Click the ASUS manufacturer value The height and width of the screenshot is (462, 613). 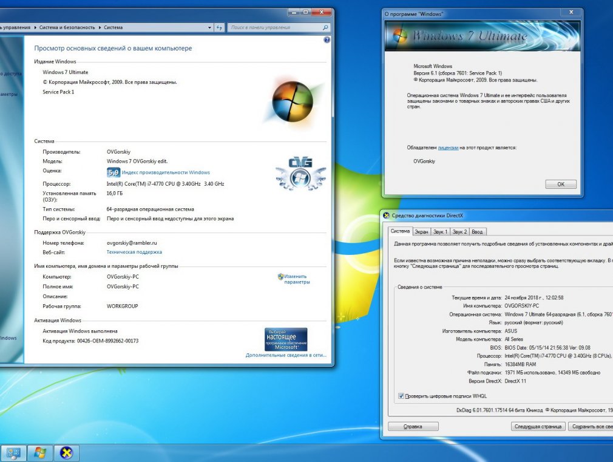coord(511,331)
